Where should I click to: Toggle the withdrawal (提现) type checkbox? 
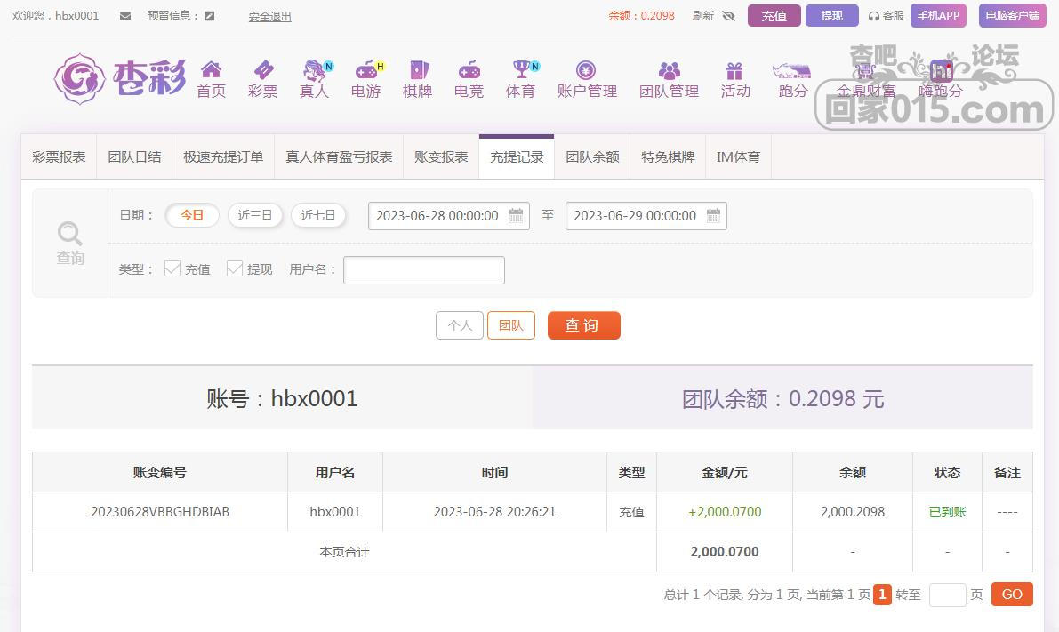coord(235,268)
